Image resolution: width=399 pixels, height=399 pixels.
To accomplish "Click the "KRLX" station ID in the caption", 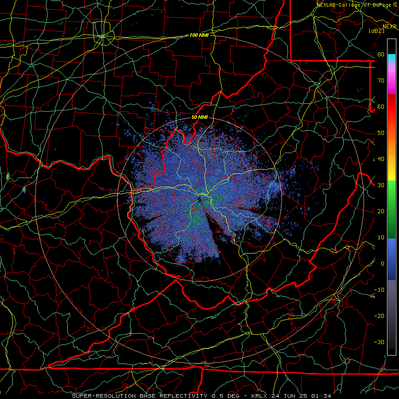I will [260, 396].
